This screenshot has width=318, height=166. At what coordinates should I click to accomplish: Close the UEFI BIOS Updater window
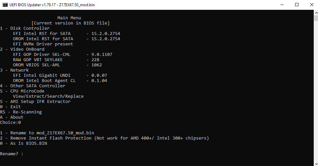(x=312, y=5)
